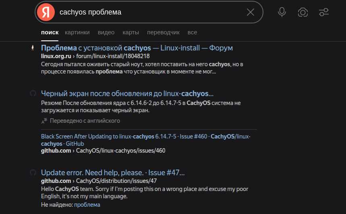Image resolution: width=346 pixels, height=214 pixels.
Task: Clear the search query with X
Action: pos(251,12)
